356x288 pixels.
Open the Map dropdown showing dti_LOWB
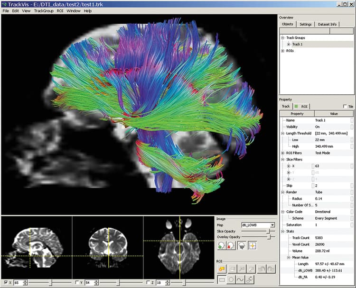[x=258, y=225]
